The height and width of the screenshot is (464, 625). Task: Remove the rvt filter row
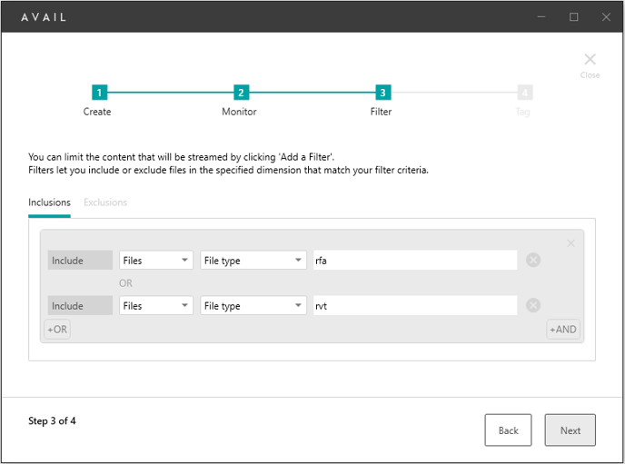coord(533,305)
